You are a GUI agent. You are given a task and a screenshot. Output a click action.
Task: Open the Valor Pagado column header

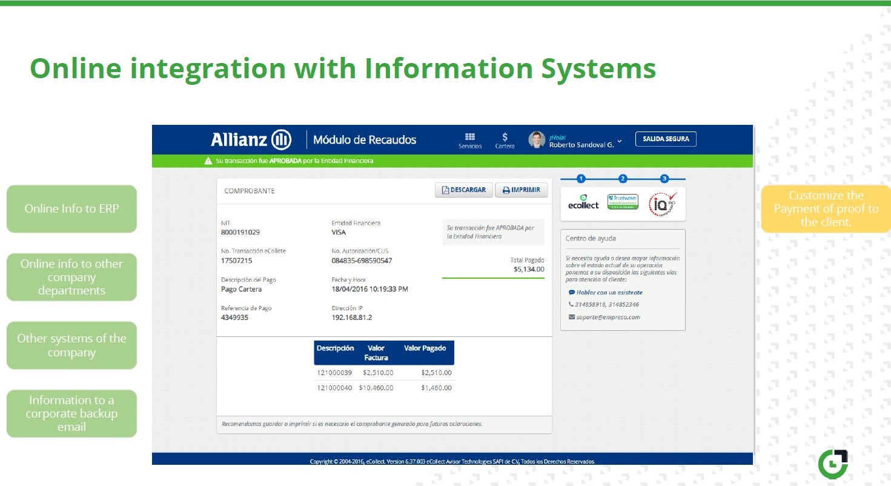425,347
